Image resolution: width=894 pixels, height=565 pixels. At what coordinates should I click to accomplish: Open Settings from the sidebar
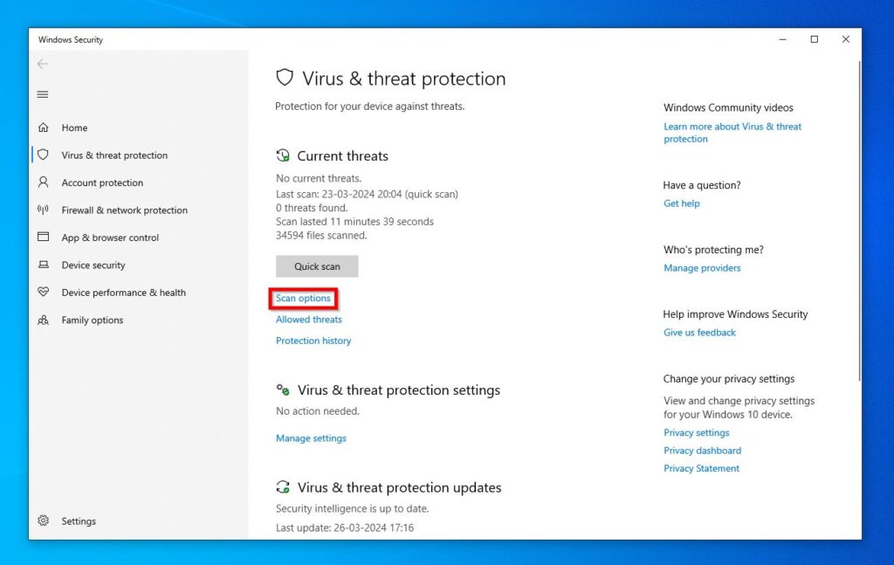coord(79,520)
